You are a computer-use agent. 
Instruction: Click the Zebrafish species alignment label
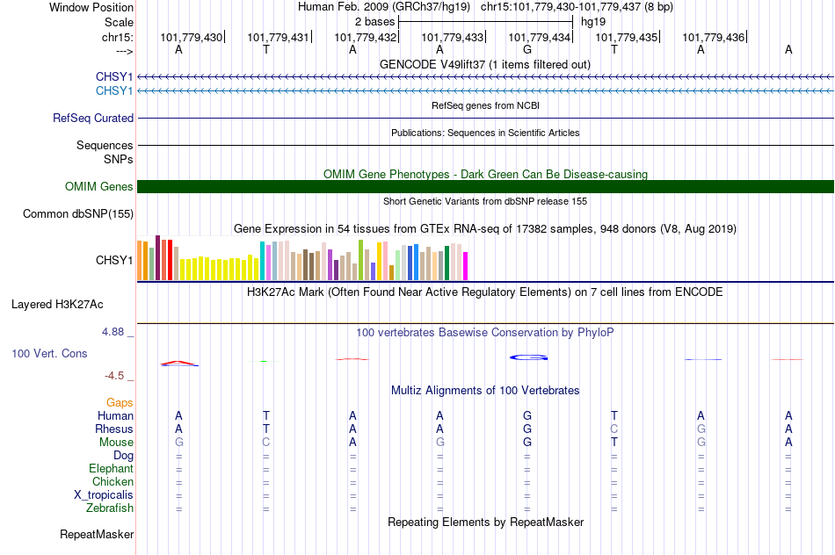click(110, 508)
